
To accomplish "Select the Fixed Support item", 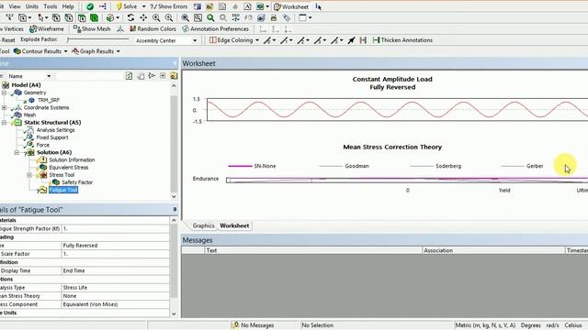I will click(52, 137).
